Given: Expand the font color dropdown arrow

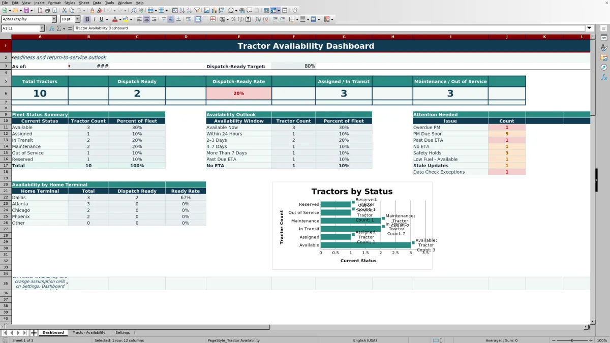Looking at the screenshot, I should [x=120, y=19].
